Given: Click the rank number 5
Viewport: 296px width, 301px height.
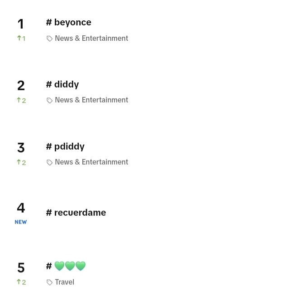Looking at the screenshot, I should 21,267.
